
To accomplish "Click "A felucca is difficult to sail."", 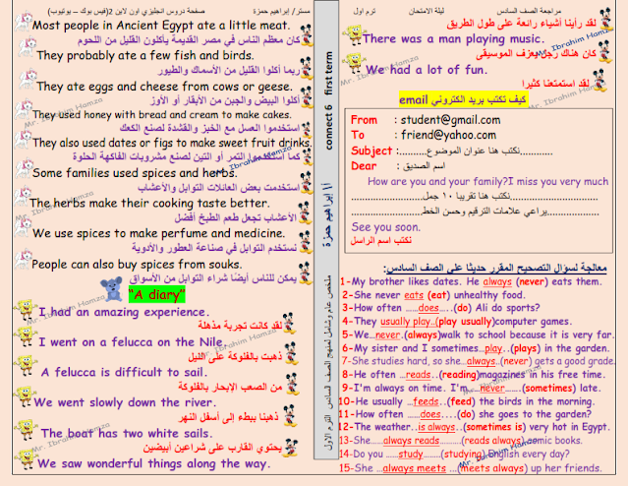I will tap(124, 372).
